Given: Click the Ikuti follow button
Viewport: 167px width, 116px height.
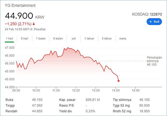Looking at the screenshot, I should pyautogui.click(x=154, y=22).
